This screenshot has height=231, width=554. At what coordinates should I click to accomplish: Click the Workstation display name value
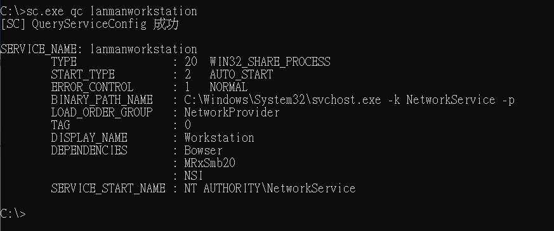click(x=219, y=137)
